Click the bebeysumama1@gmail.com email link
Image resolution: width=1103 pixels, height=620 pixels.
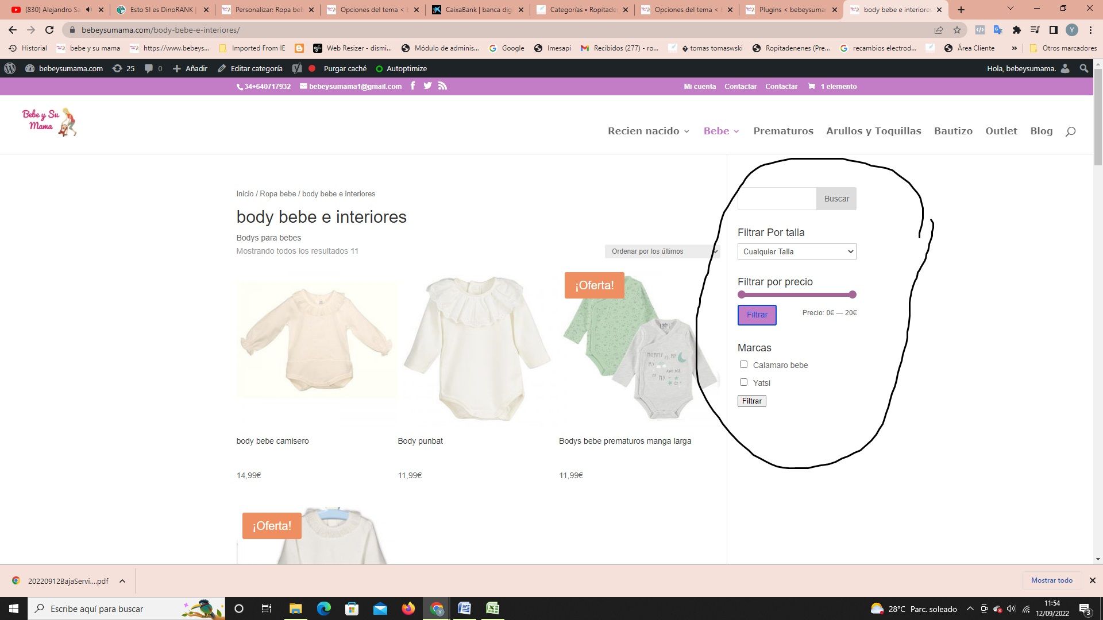pos(350,87)
